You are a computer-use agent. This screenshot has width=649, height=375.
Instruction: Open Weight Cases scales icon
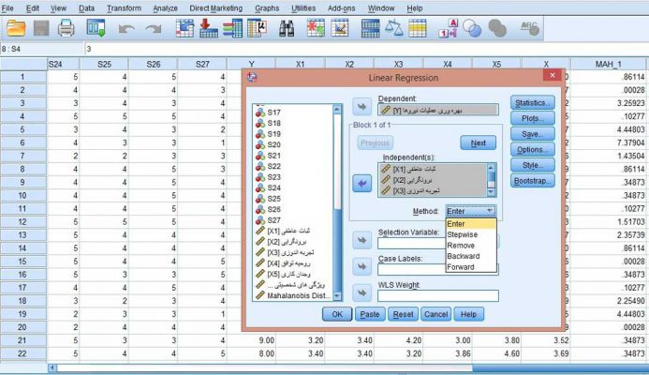(x=394, y=28)
